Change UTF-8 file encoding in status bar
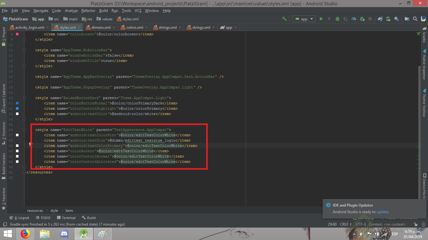This screenshot has width=428, height=240. click(x=361, y=224)
